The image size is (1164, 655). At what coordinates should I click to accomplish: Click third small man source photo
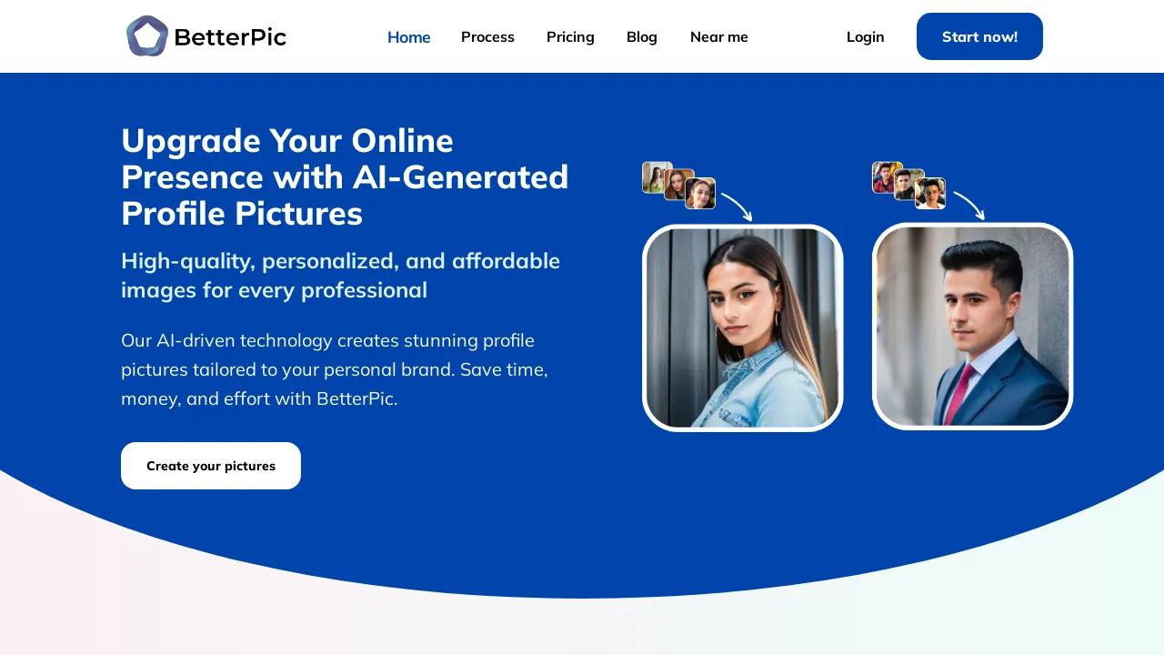point(930,193)
